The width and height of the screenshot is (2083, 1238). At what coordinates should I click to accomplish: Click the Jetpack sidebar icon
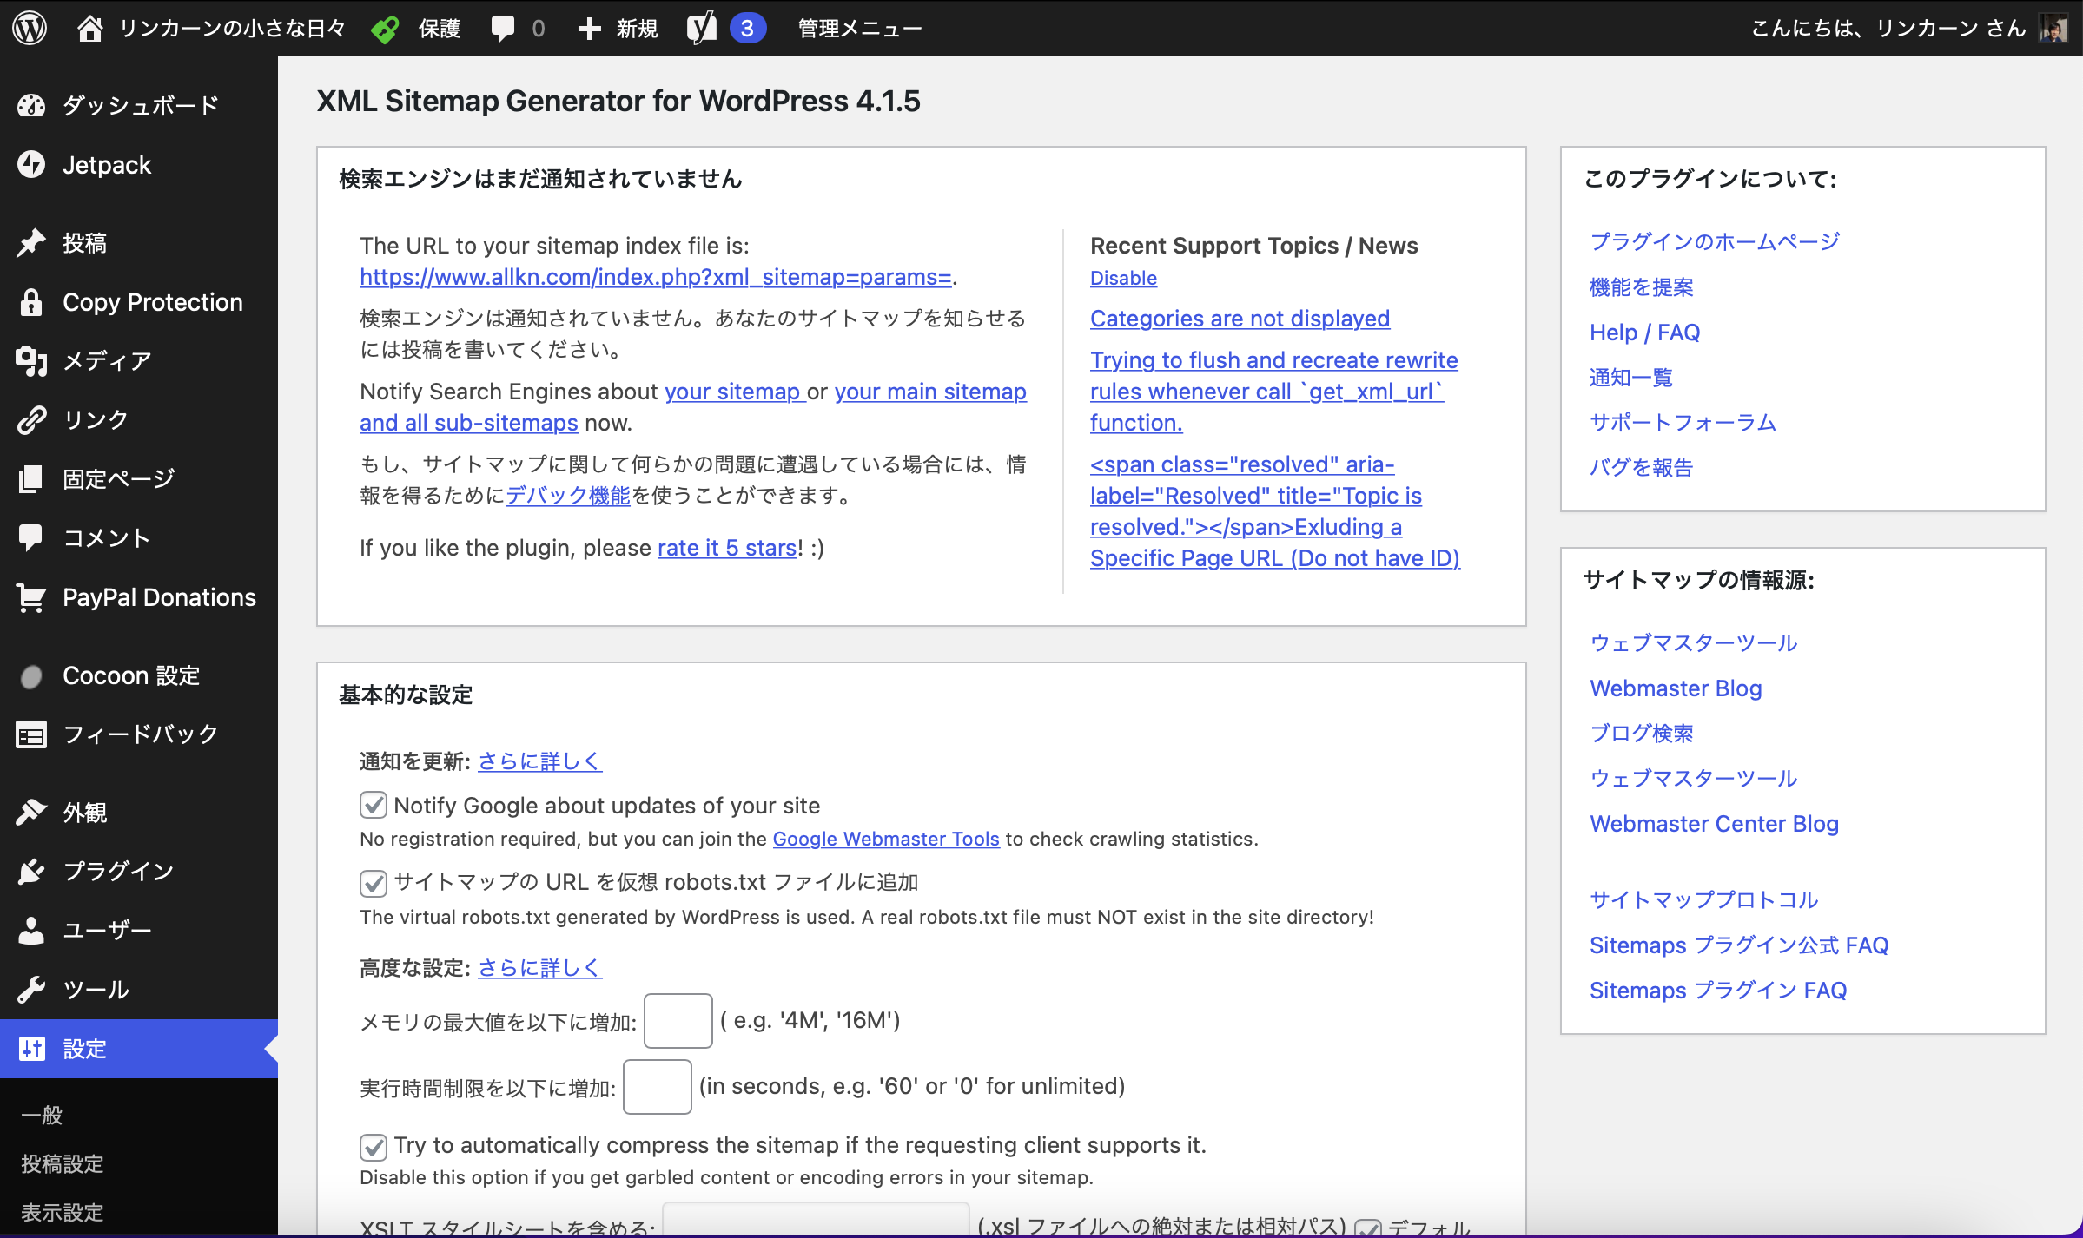(31, 164)
